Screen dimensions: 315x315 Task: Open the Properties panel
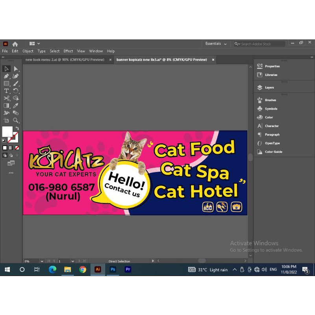tap(269, 66)
